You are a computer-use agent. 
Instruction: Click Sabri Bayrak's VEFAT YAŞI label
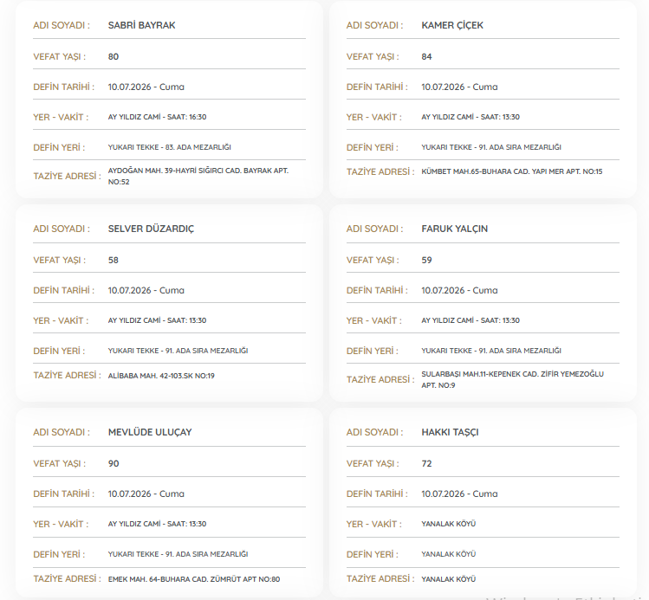[x=60, y=56]
